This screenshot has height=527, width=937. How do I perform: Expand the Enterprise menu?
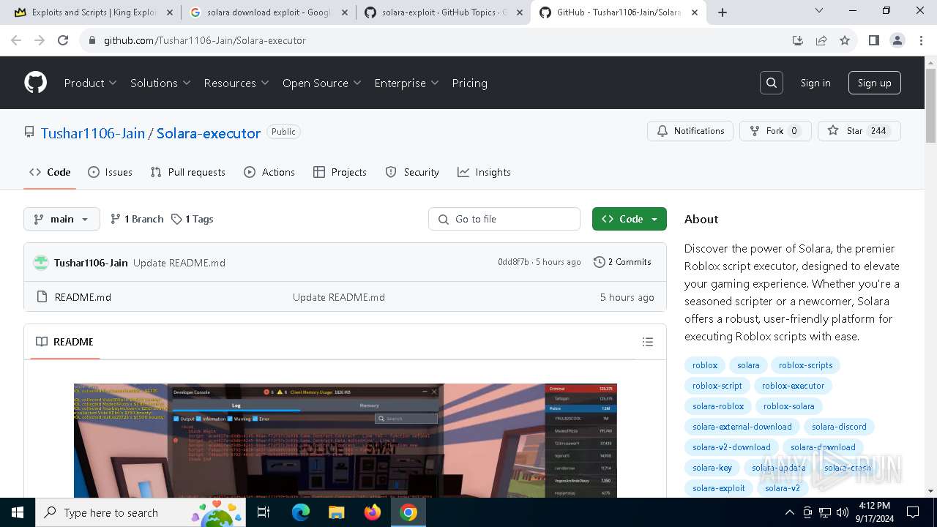[406, 83]
